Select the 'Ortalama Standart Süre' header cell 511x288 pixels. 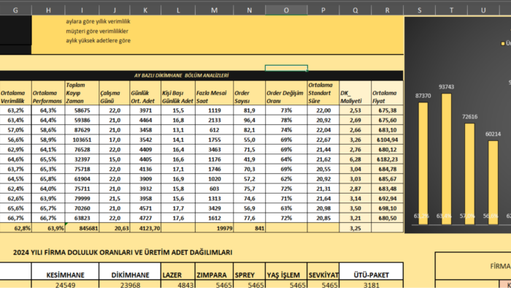(323, 93)
